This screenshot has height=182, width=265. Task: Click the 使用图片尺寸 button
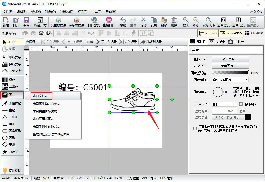point(230,66)
